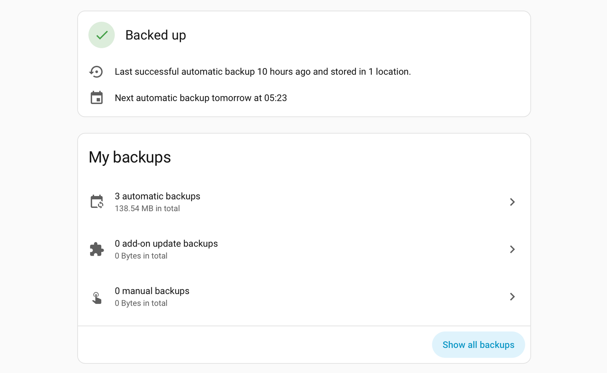Click the Show all backups button
Screen dimensions: 607x373
point(478,344)
